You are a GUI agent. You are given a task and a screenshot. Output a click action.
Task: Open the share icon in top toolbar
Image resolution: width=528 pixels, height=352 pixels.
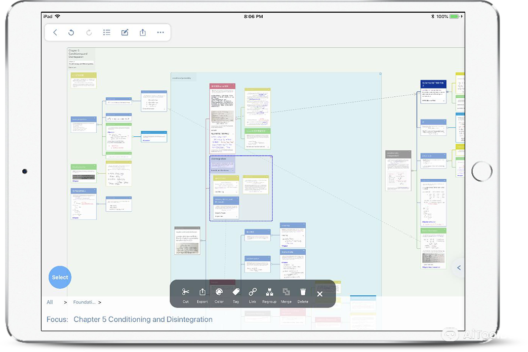tap(143, 32)
